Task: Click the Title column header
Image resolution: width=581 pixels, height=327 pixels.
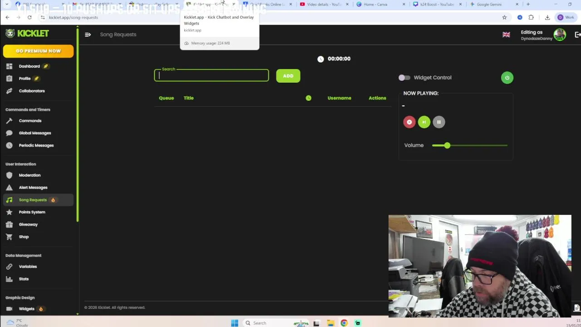Action: tap(189, 98)
